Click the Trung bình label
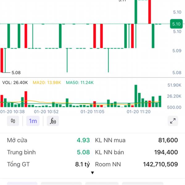 [x=21, y=152]
